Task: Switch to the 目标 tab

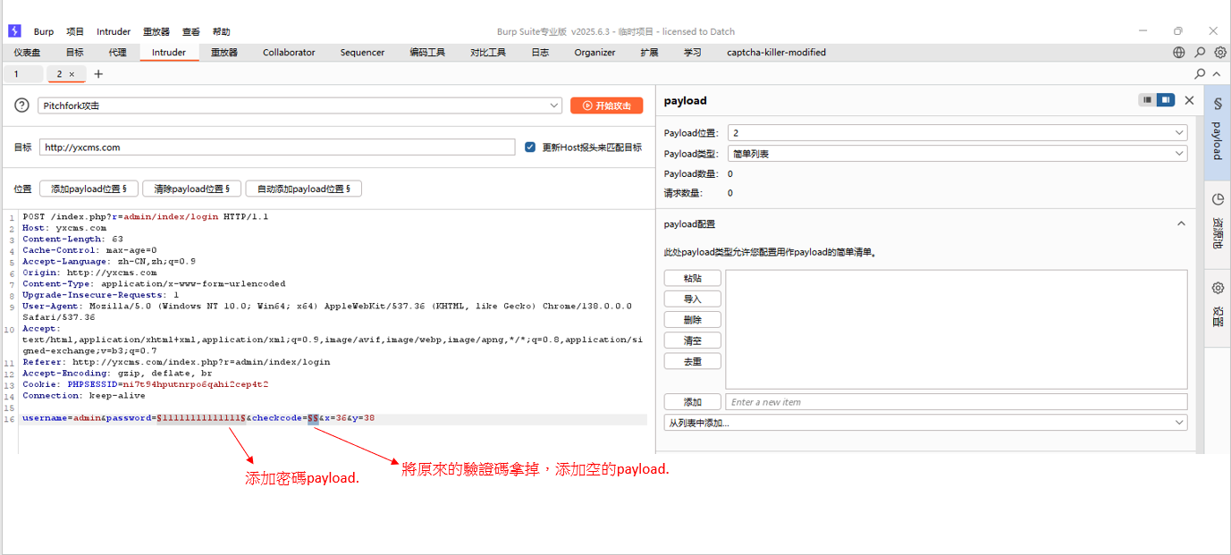Action: [x=75, y=53]
